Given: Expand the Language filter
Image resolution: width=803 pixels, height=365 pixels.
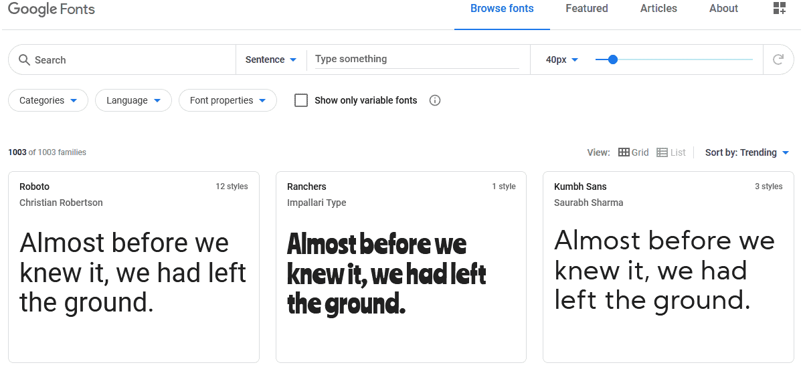Looking at the screenshot, I should [133, 100].
